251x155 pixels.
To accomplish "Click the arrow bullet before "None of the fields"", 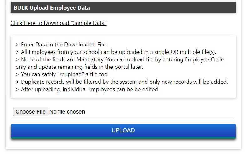I will pyautogui.click(x=17, y=60).
